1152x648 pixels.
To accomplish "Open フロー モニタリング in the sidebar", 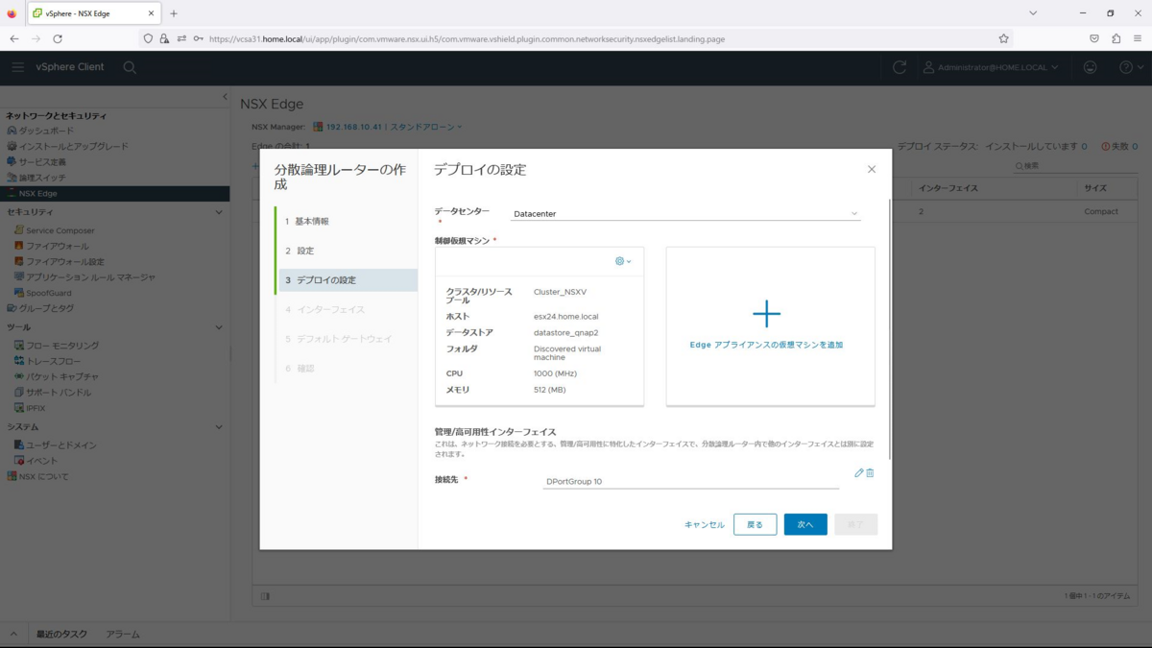I will (x=61, y=346).
